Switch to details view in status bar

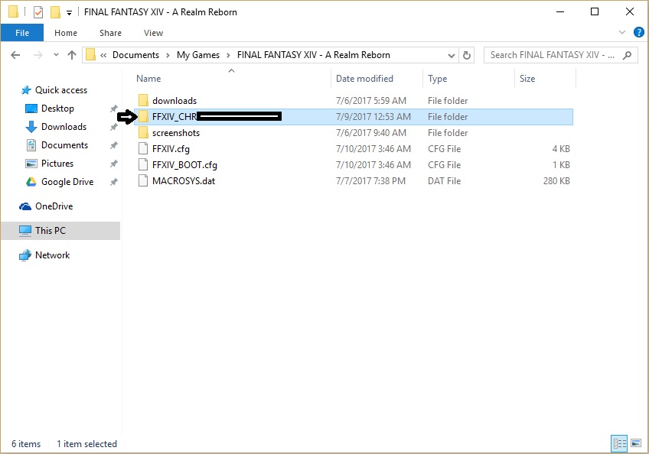[619, 444]
